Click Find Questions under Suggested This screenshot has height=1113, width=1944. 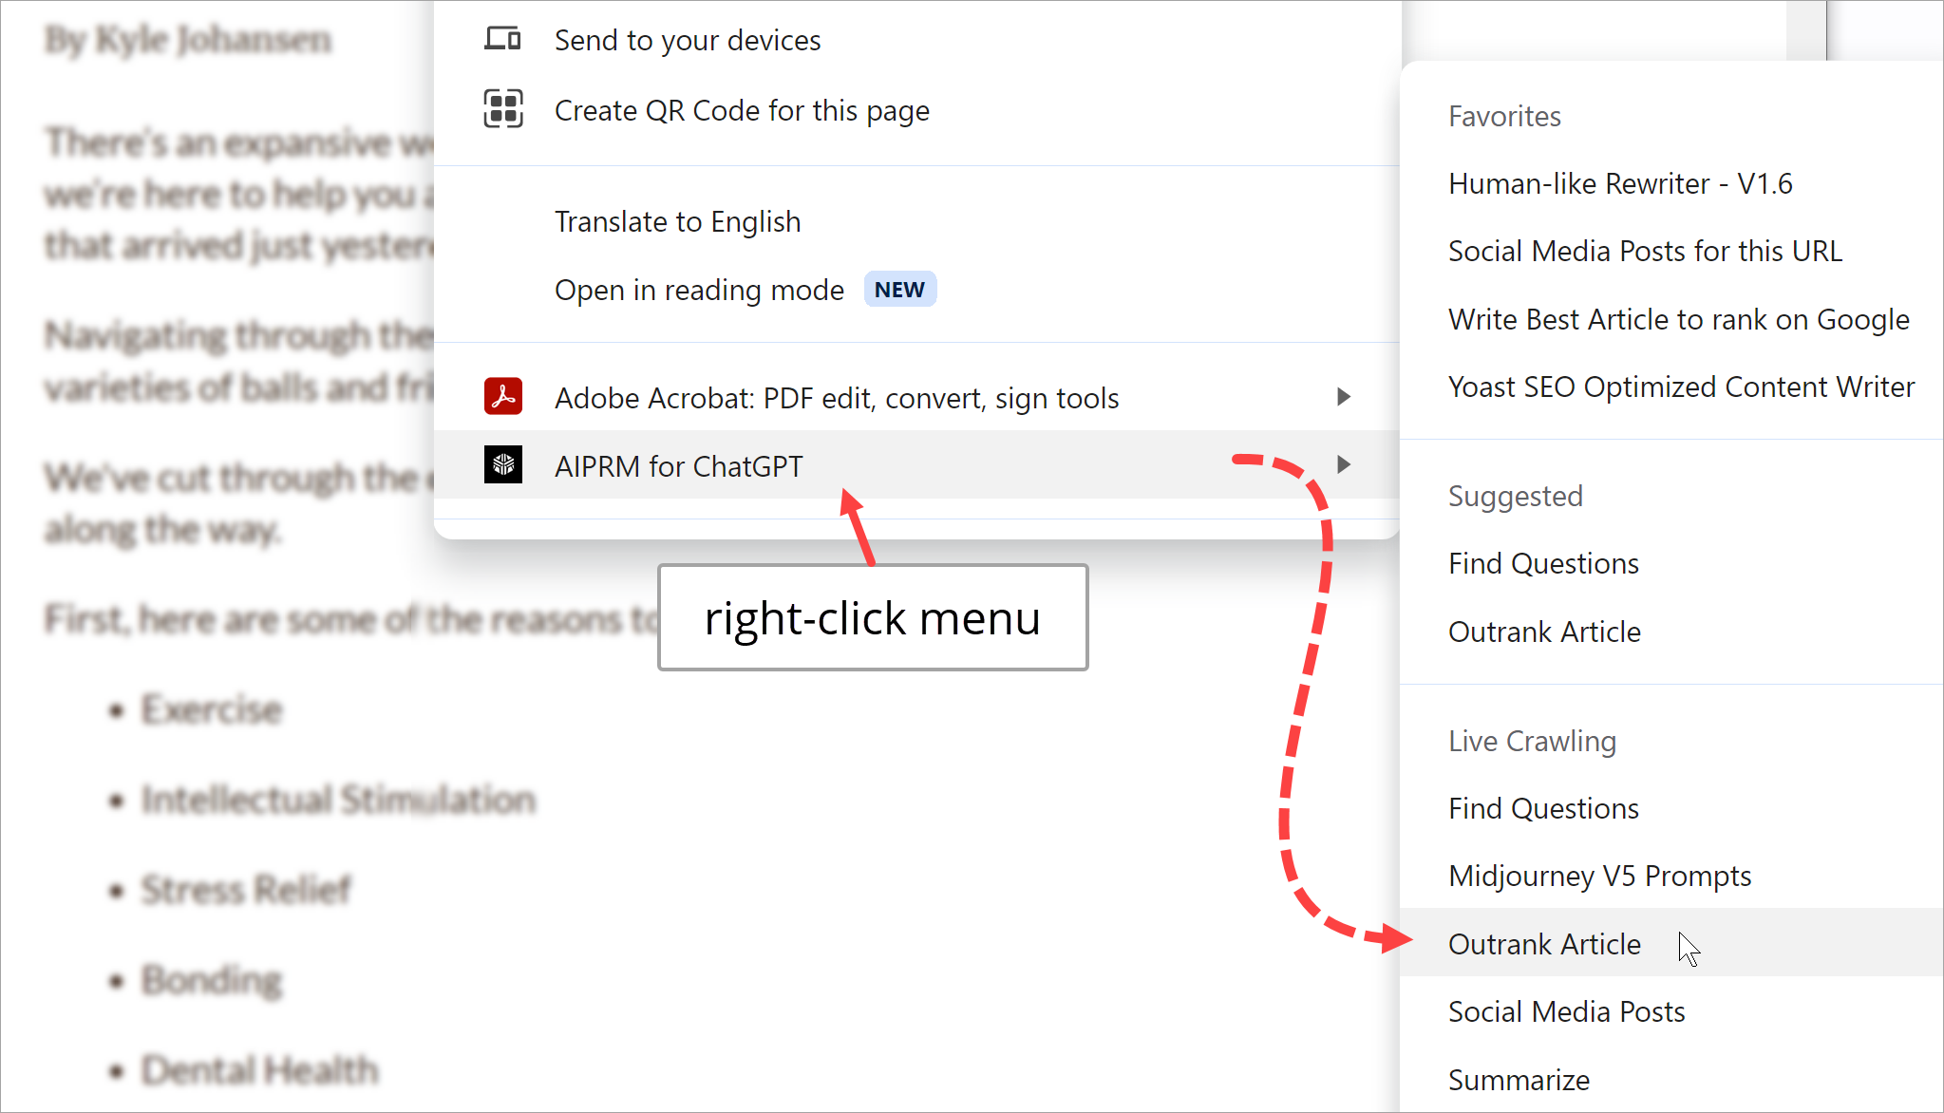coord(1543,563)
